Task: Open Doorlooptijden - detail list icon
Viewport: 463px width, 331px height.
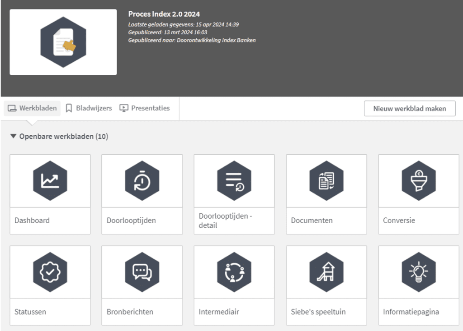Action: tap(234, 181)
